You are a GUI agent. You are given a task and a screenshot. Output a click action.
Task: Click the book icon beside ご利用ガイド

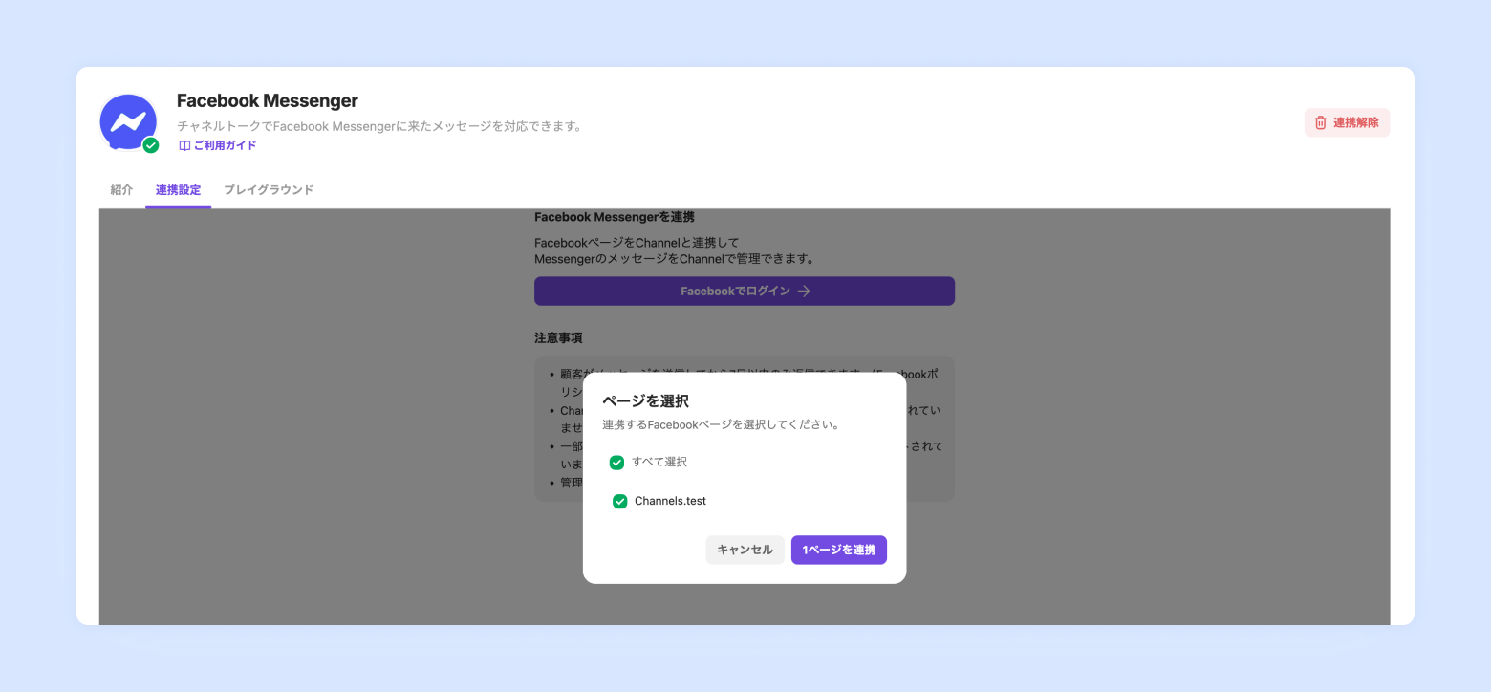184,146
